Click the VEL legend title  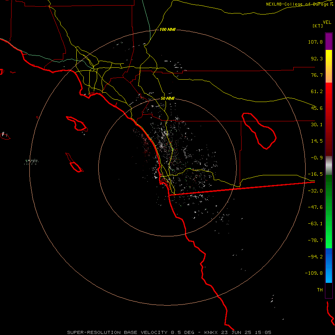(327, 22)
